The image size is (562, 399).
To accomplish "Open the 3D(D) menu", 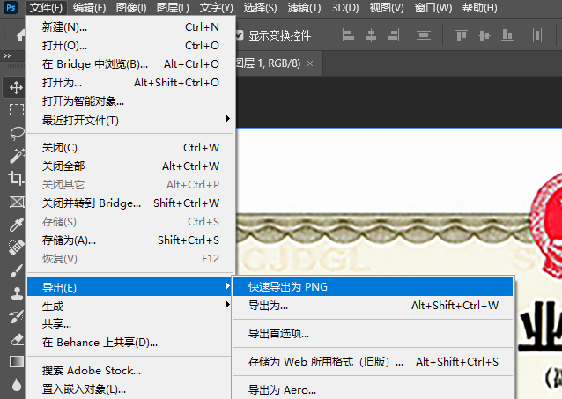I will click(x=345, y=8).
